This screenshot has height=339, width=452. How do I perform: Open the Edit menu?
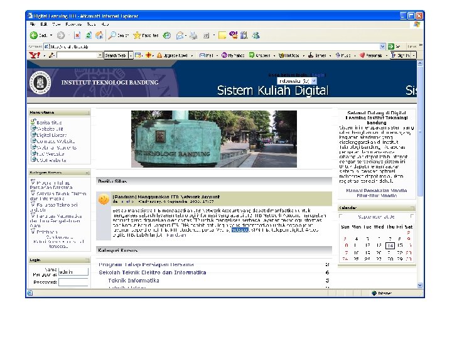(43, 24)
